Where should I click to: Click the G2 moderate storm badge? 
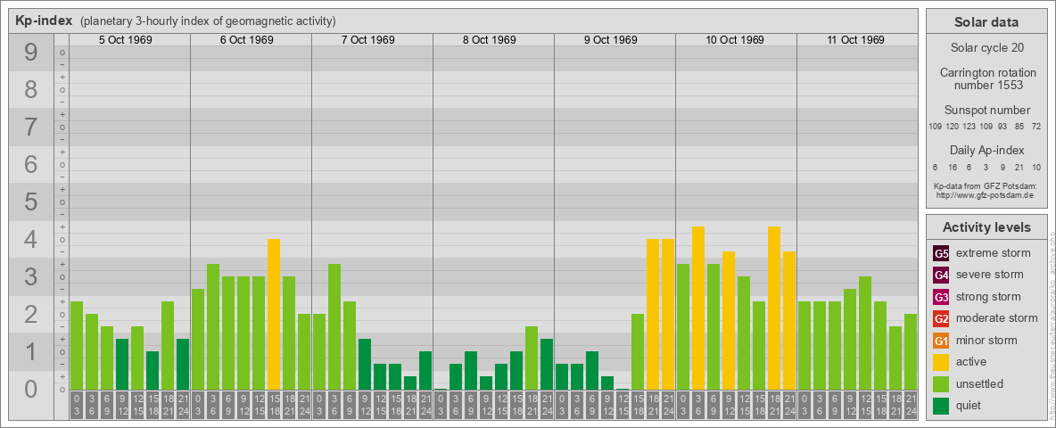(941, 318)
